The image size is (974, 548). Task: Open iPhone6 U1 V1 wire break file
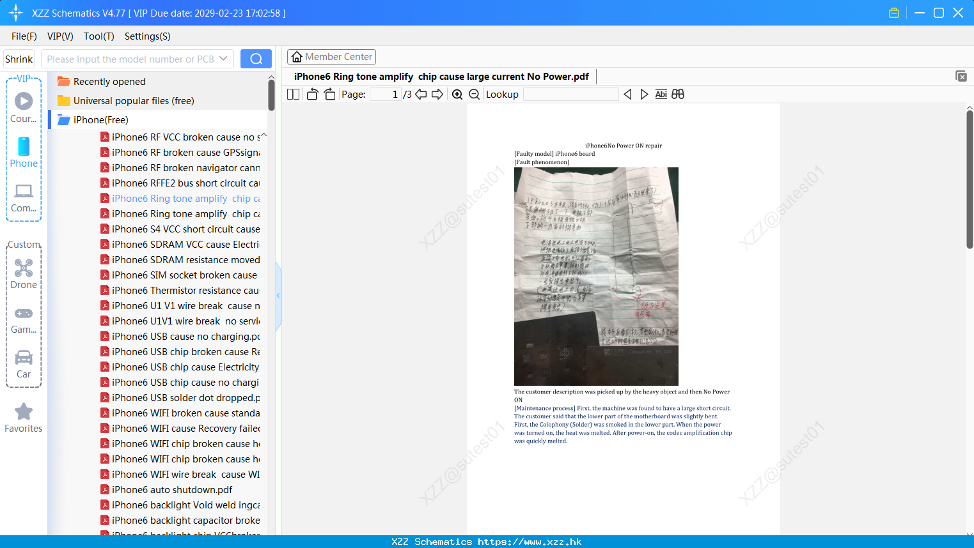[x=180, y=306]
